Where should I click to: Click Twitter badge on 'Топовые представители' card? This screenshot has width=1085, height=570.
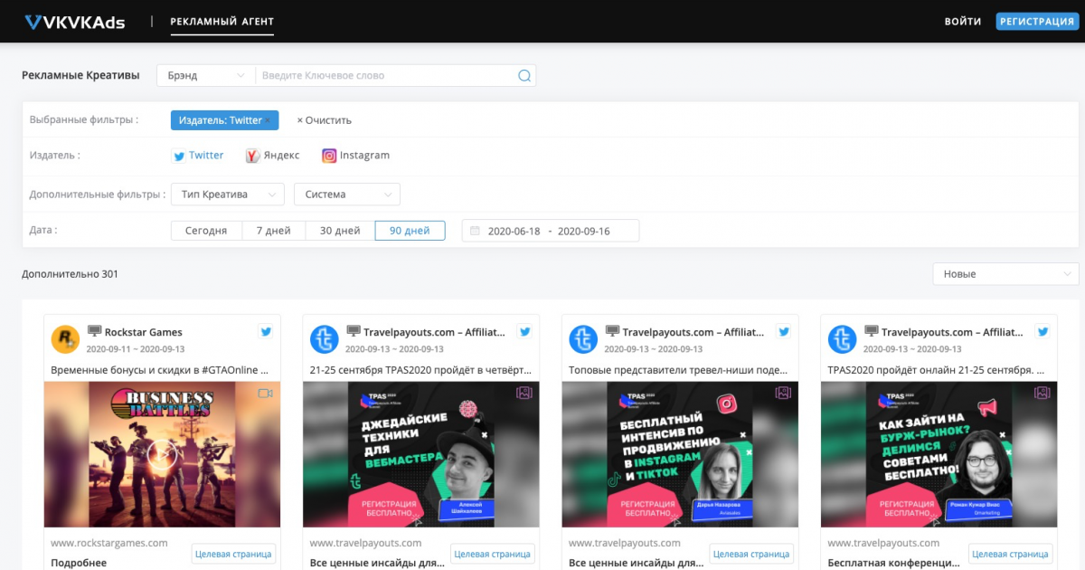tap(784, 331)
